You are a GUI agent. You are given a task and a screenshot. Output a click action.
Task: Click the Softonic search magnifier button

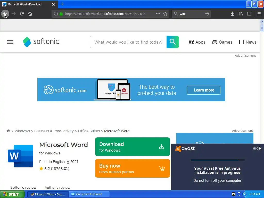pyautogui.click(x=172, y=42)
